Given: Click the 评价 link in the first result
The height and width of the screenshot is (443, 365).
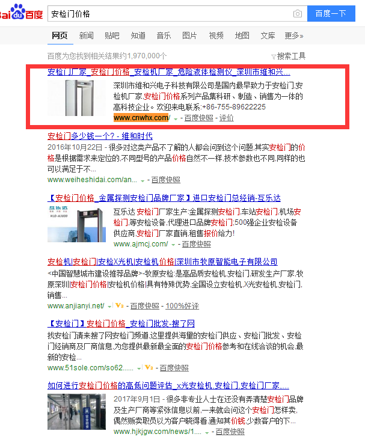Looking at the screenshot, I should coord(227,118).
